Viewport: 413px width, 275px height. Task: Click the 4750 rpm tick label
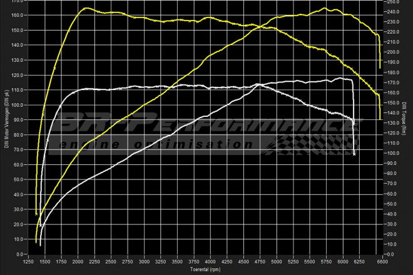point(260,261)
